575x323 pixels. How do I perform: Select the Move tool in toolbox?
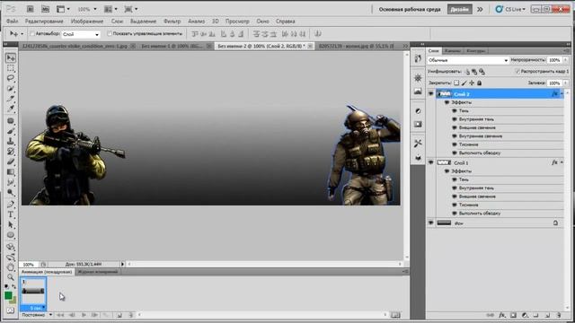[x=11, y=57]
